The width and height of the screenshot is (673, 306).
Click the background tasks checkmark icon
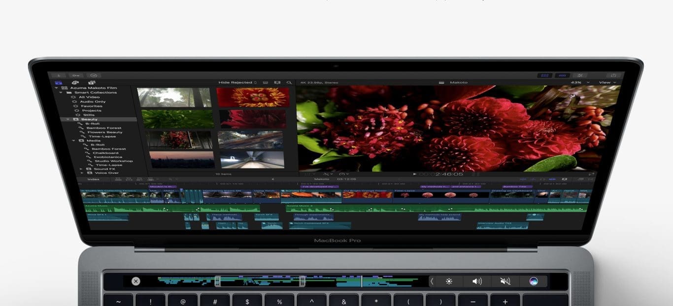[93, 75]
